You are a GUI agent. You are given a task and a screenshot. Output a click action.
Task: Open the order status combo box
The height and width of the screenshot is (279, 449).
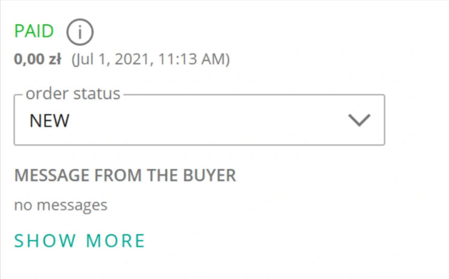pos(199,120)
